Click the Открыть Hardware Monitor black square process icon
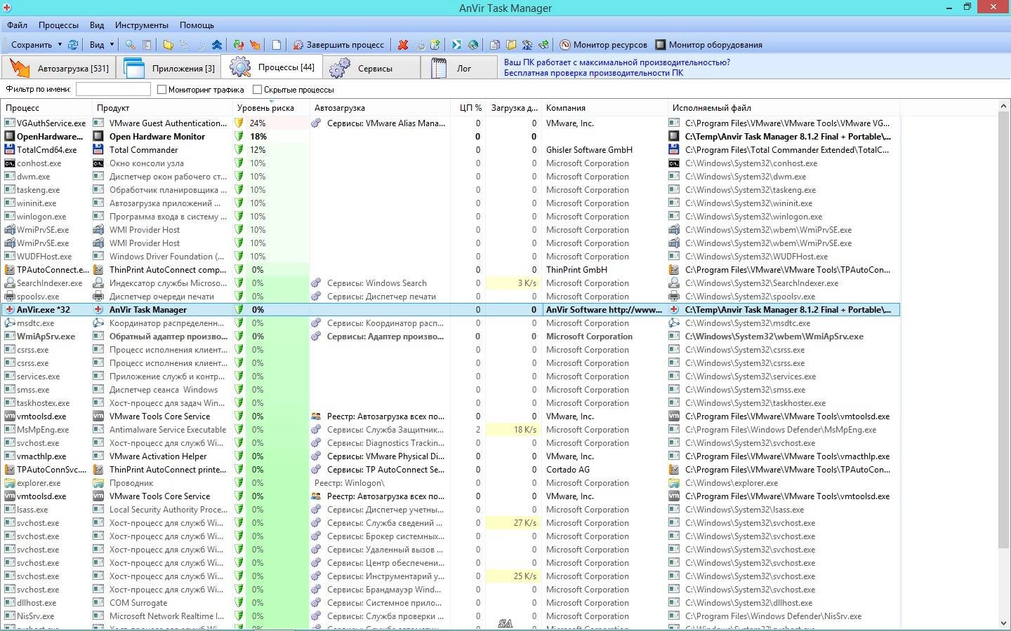The height and width of the screenshot is (631, 1011). [10, 137]
